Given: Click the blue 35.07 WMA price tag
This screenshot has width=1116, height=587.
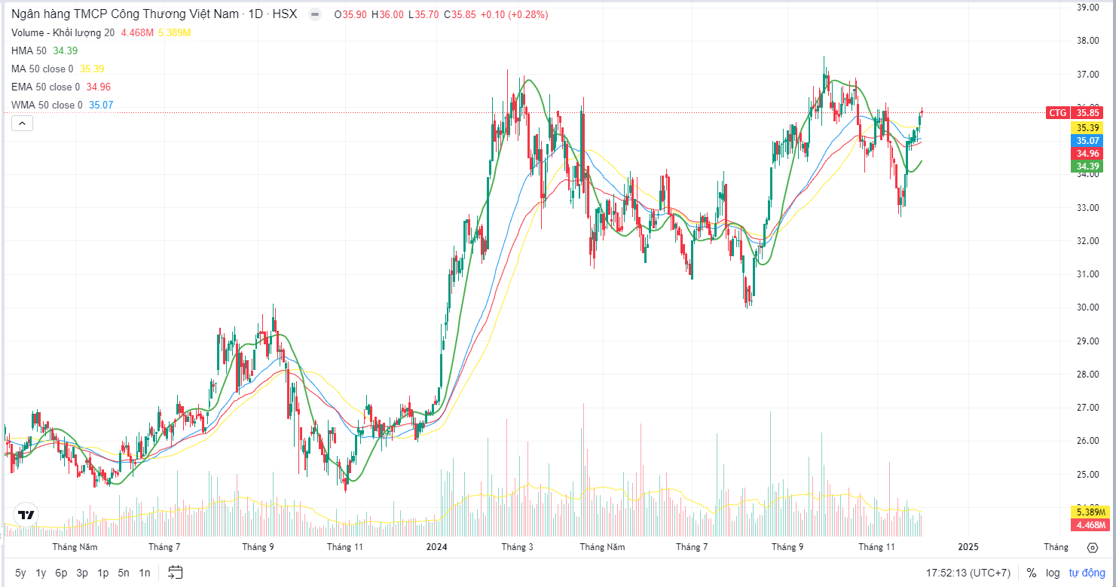Looking at the screenshot, I should tap(1087, 140).
